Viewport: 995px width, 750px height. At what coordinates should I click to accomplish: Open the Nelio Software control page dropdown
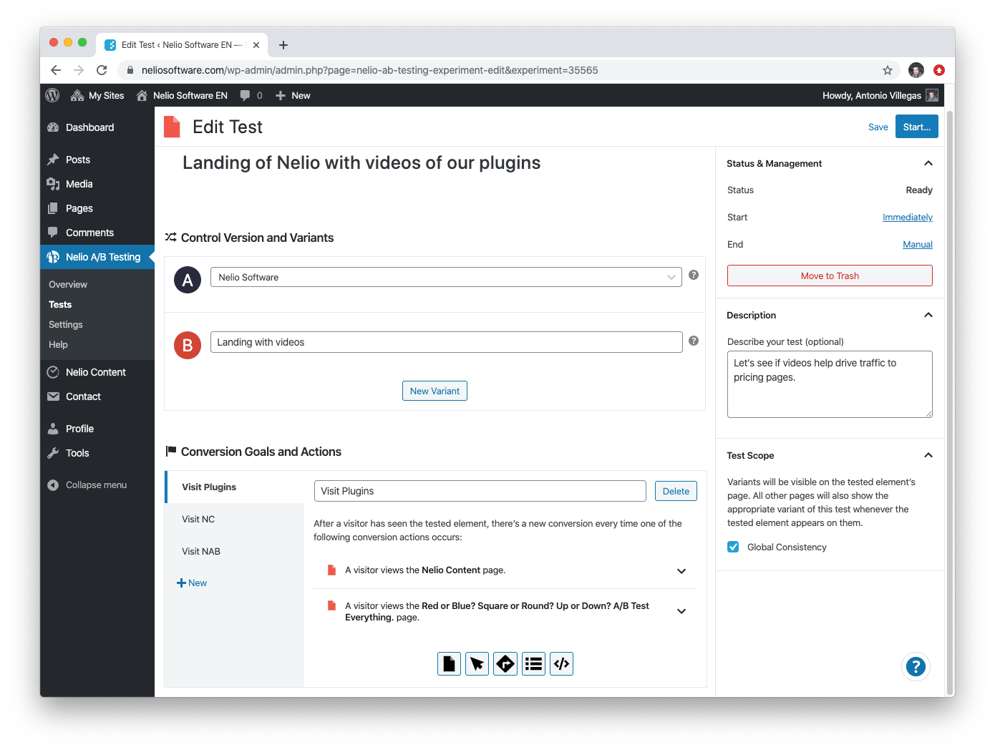tap(446, 277)
